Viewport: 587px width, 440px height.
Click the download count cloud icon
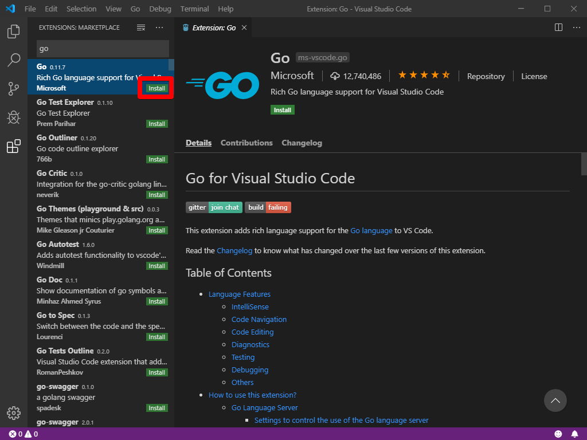(x=335, y=76)
